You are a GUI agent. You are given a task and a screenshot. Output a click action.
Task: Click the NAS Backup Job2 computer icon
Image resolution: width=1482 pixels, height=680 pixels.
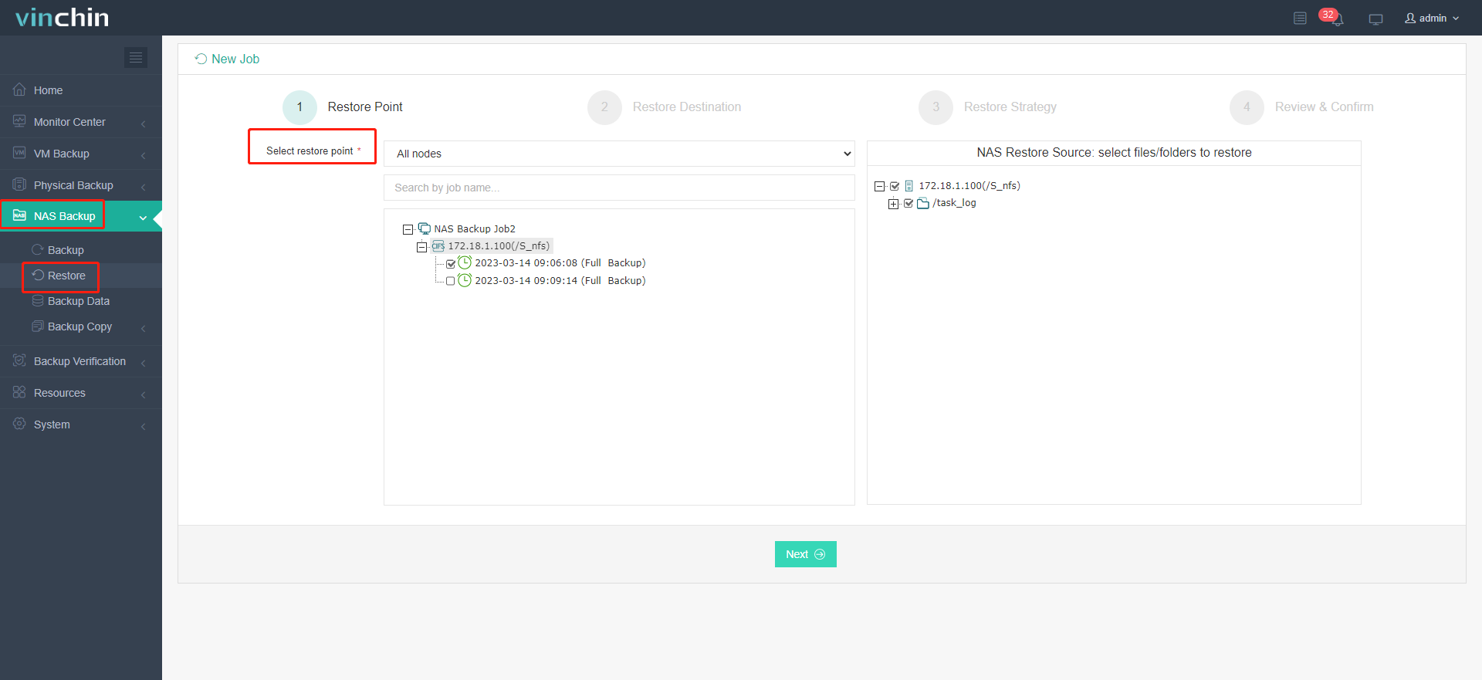tap(424, 228)
